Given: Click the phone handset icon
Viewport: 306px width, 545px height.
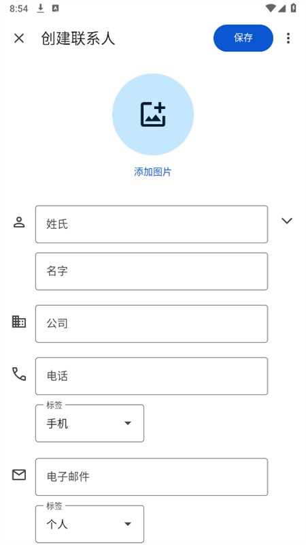Looking at the screenshot, I should [x=19, y=374].
